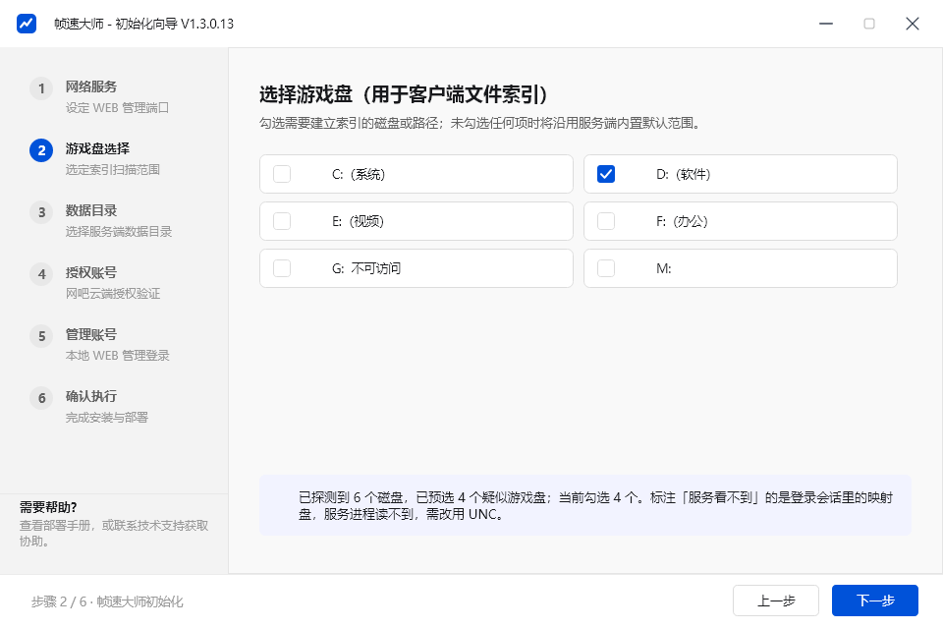
Task: Click 网吧云端授权验证 subtitle
Action: tap(113, 294)
